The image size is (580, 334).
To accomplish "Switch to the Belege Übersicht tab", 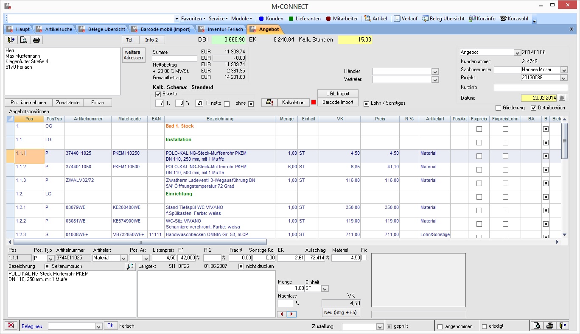I will coord(102,29).
